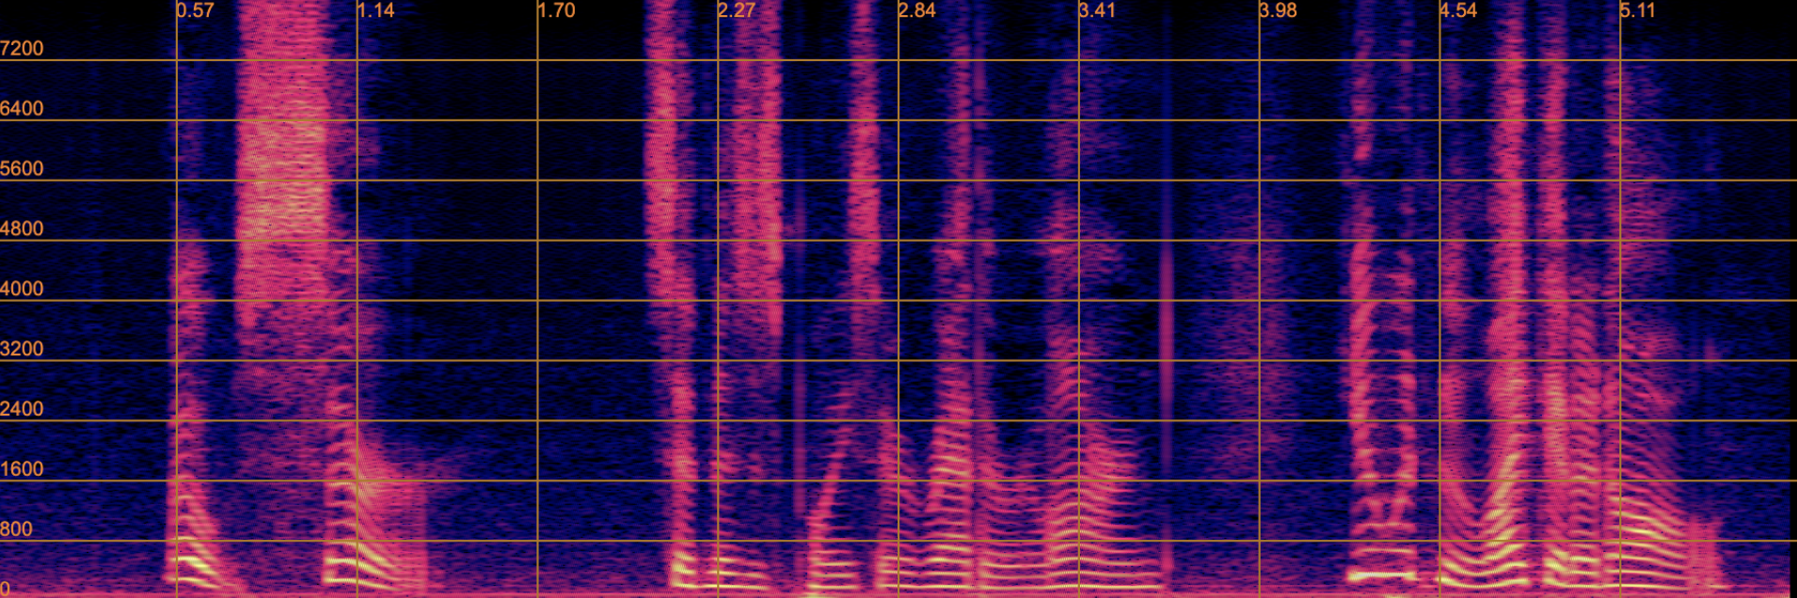Image resolution: width=1797 pixels, height=598 pixels.
Task: Click the 0 frequency label
Action: (x=6, y=589)
